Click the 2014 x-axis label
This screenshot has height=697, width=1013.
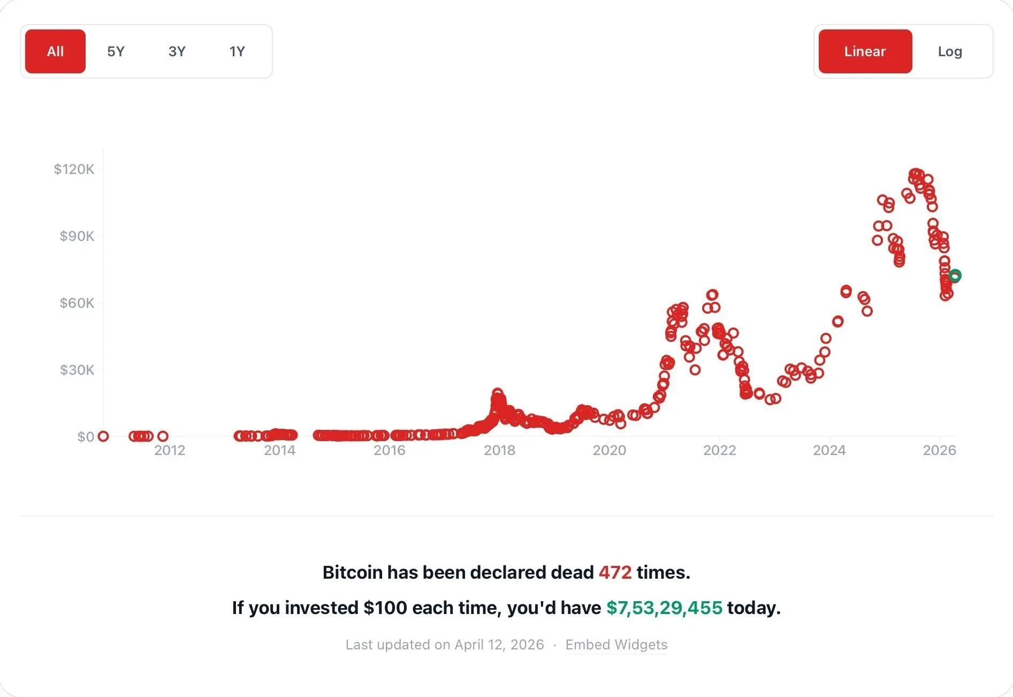coord(279,450)
